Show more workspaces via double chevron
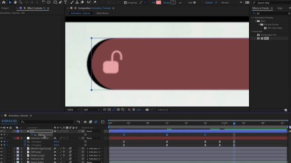Image resolution: width=291 pixels, height=163 pixels. [241, 2]
